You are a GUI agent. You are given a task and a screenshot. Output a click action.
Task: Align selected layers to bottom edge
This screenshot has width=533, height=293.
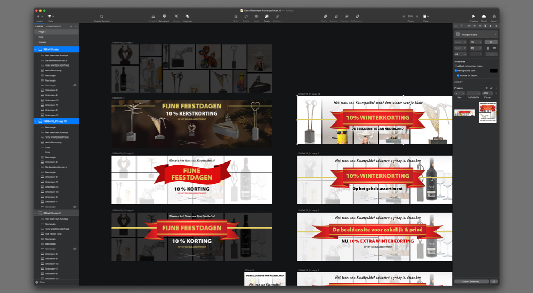[x=496, y=26]
